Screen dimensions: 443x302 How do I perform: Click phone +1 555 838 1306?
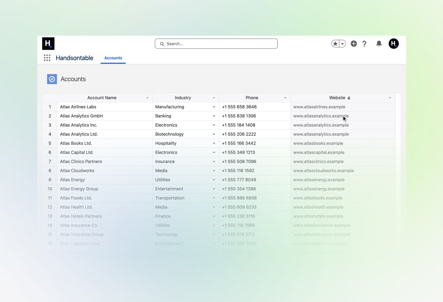pos(255,116)
